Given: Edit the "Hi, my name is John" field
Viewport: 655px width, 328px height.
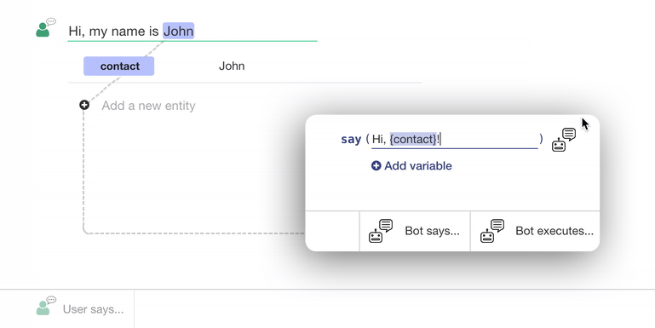Looking at the screenshot, I should (192, 32).
